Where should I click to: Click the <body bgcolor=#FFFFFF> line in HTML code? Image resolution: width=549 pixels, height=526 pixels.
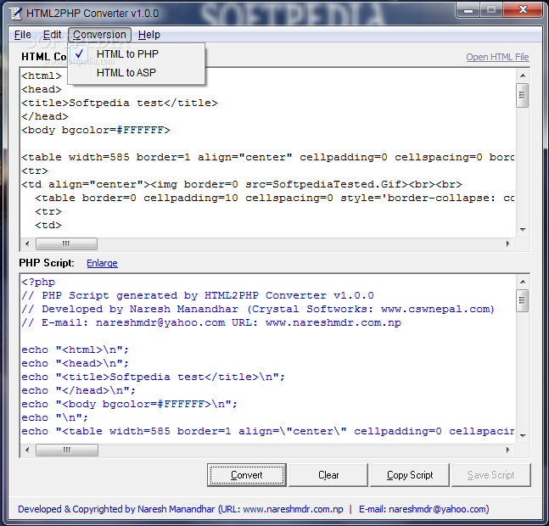click(96, 130)
